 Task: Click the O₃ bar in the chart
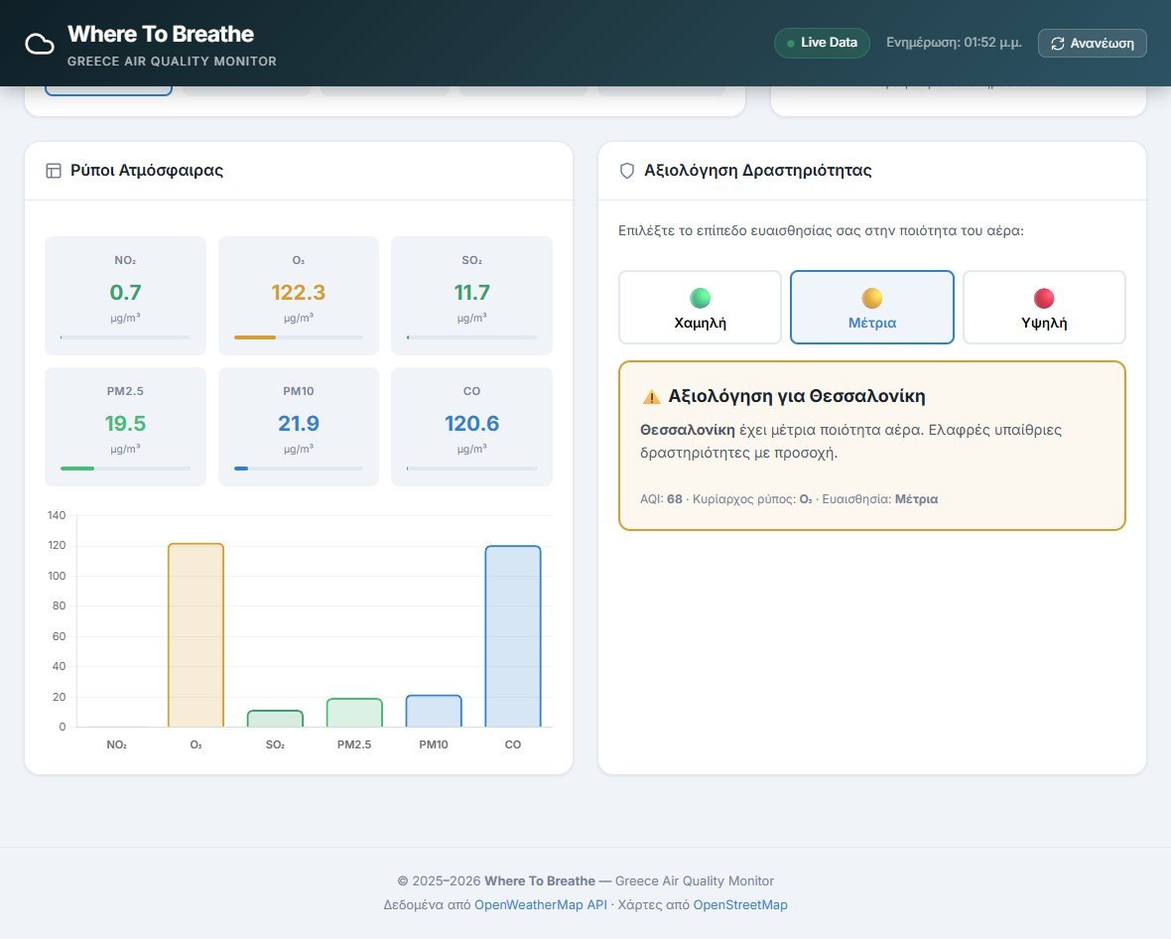pos(195,635)
